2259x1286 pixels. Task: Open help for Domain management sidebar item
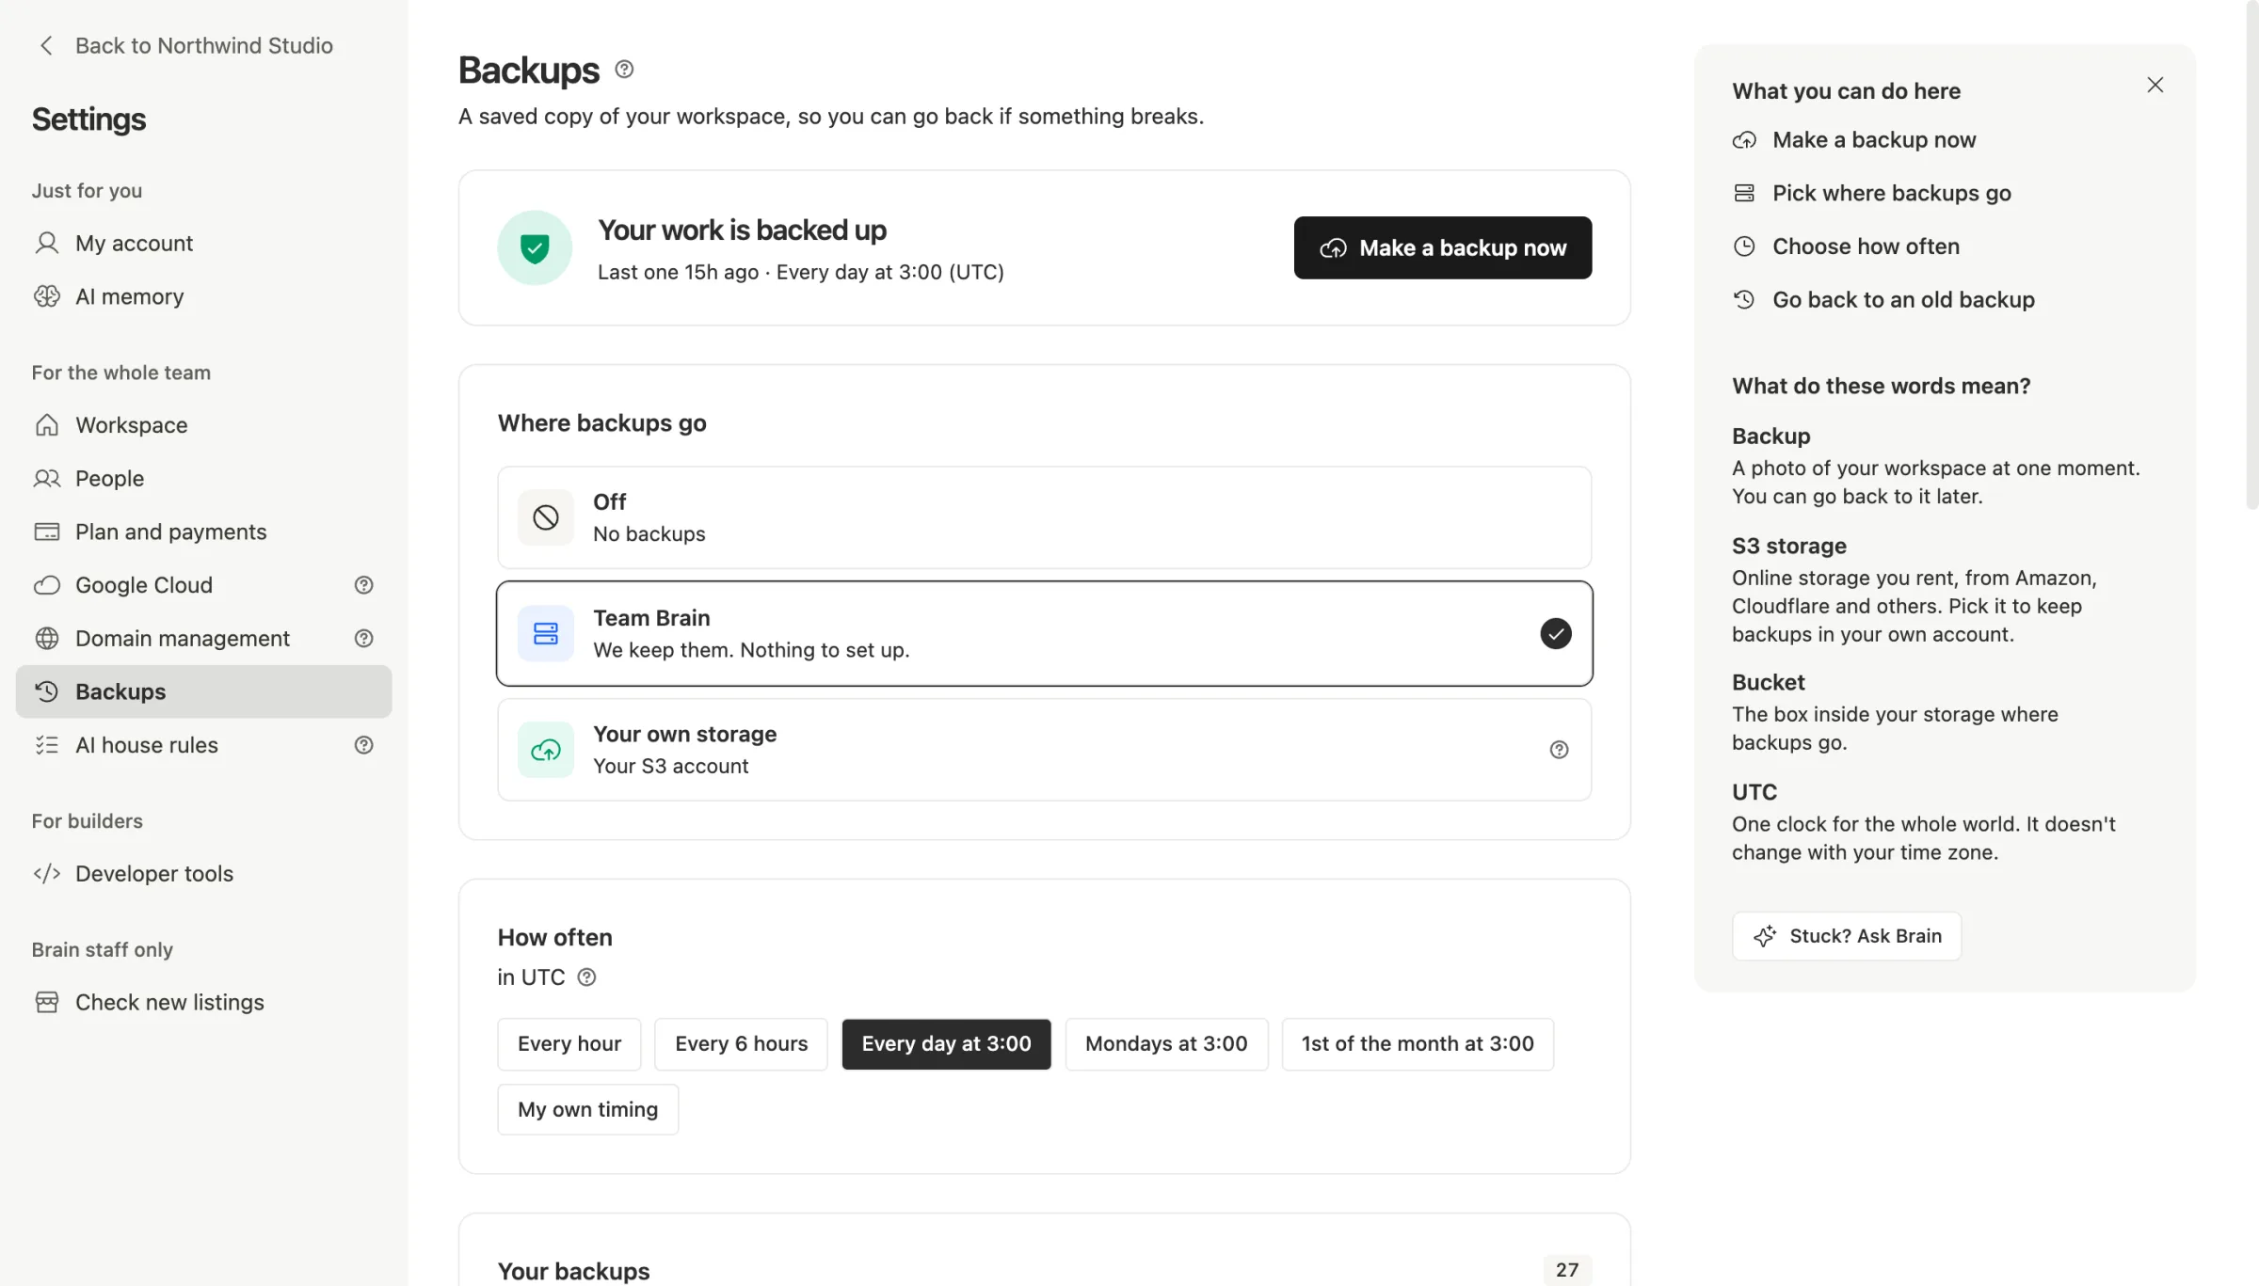[363, 639]
